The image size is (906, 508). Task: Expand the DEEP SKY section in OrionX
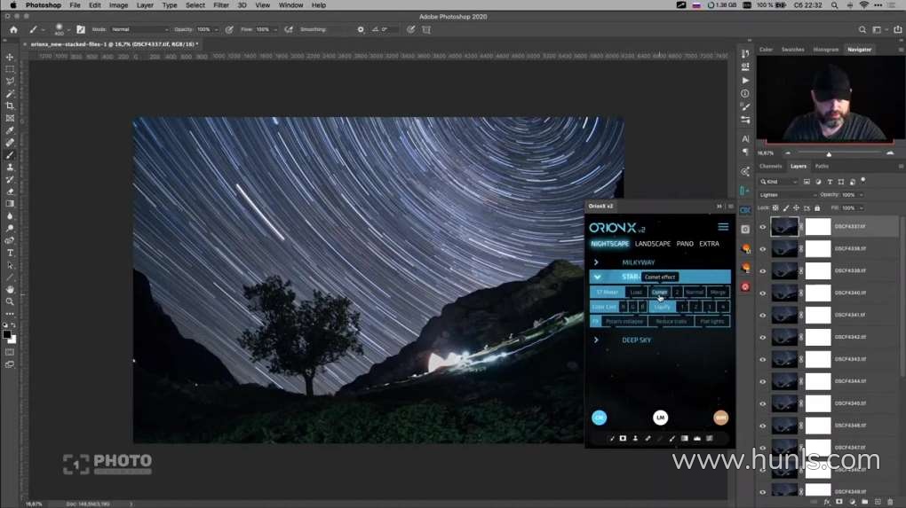596,340
